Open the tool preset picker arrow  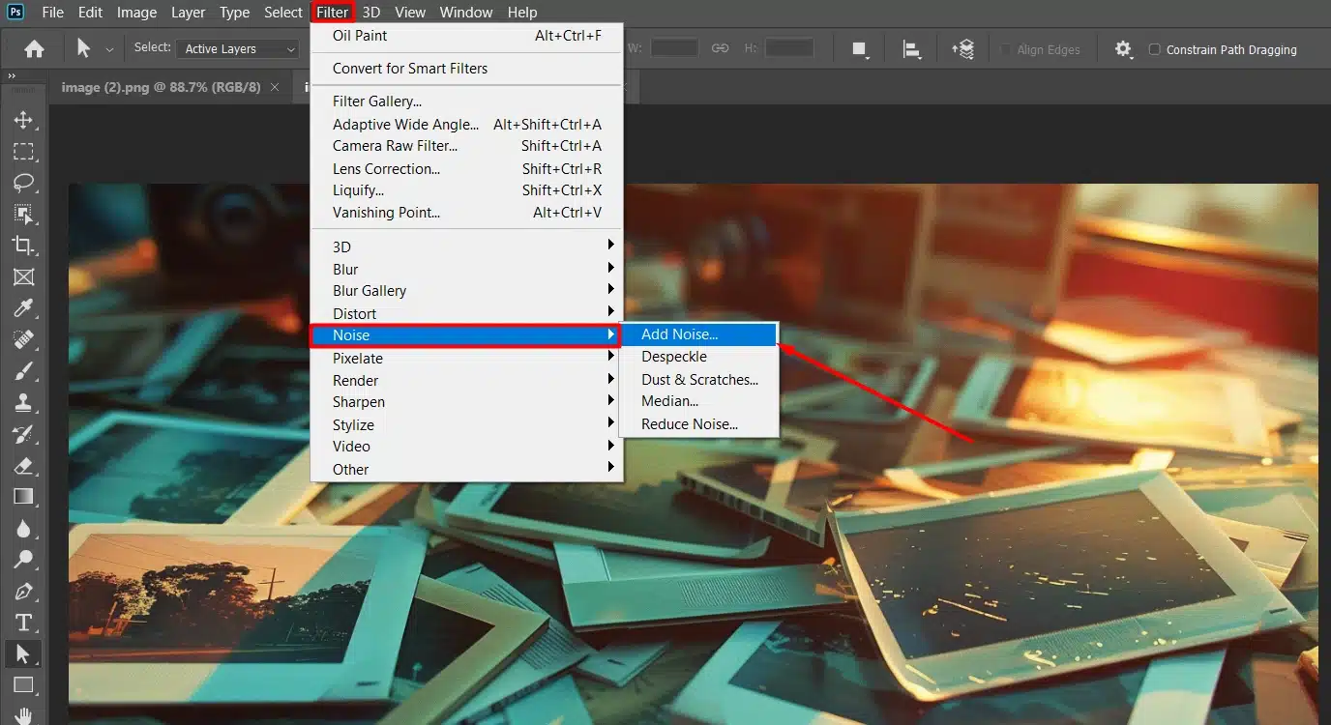(109, 50)
